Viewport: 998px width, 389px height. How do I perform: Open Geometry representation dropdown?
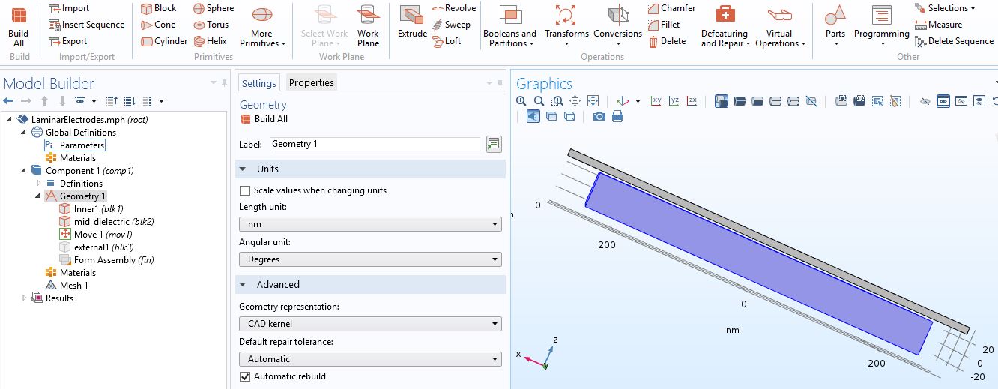click(370, 324)
